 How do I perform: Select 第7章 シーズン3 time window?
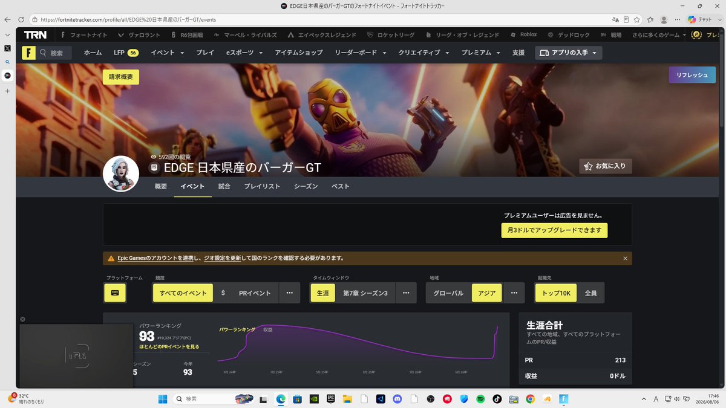[x=365, y=293]
